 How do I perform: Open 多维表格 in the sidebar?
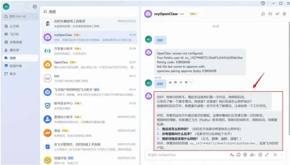20,42
